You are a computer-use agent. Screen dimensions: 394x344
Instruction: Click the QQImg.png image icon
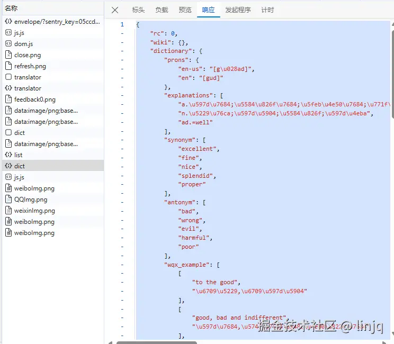tap(8, 199)
